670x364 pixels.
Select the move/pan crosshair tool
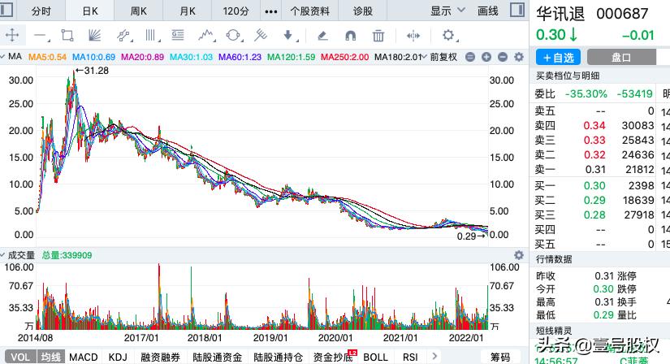point(12,35)
